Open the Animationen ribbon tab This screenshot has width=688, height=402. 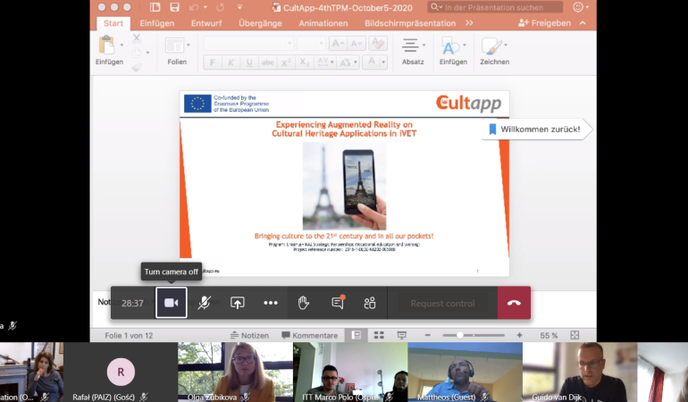click(323, 23)
